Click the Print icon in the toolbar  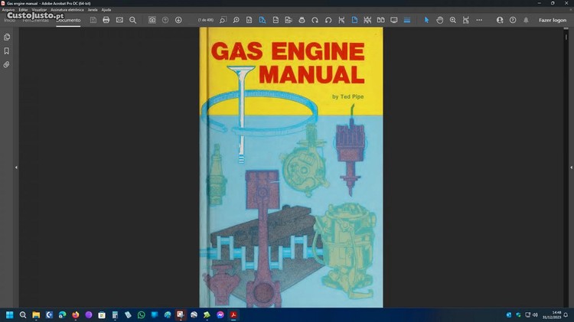point(106,20)
